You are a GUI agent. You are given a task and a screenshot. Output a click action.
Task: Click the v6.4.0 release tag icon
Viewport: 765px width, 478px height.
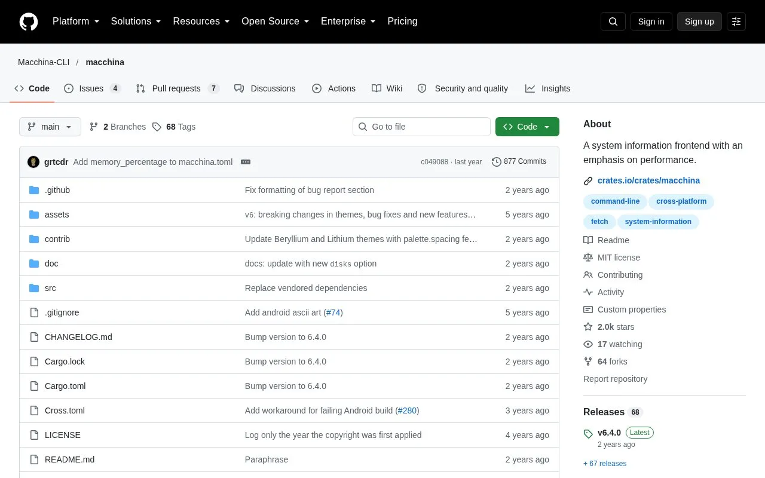tap(588, 433)
